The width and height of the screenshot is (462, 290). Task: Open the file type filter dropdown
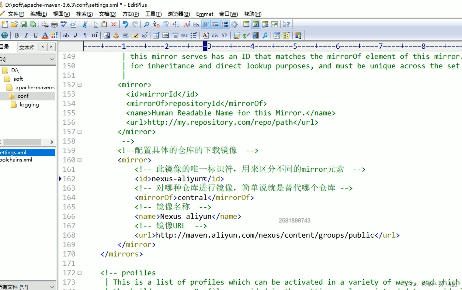(52, 287)
